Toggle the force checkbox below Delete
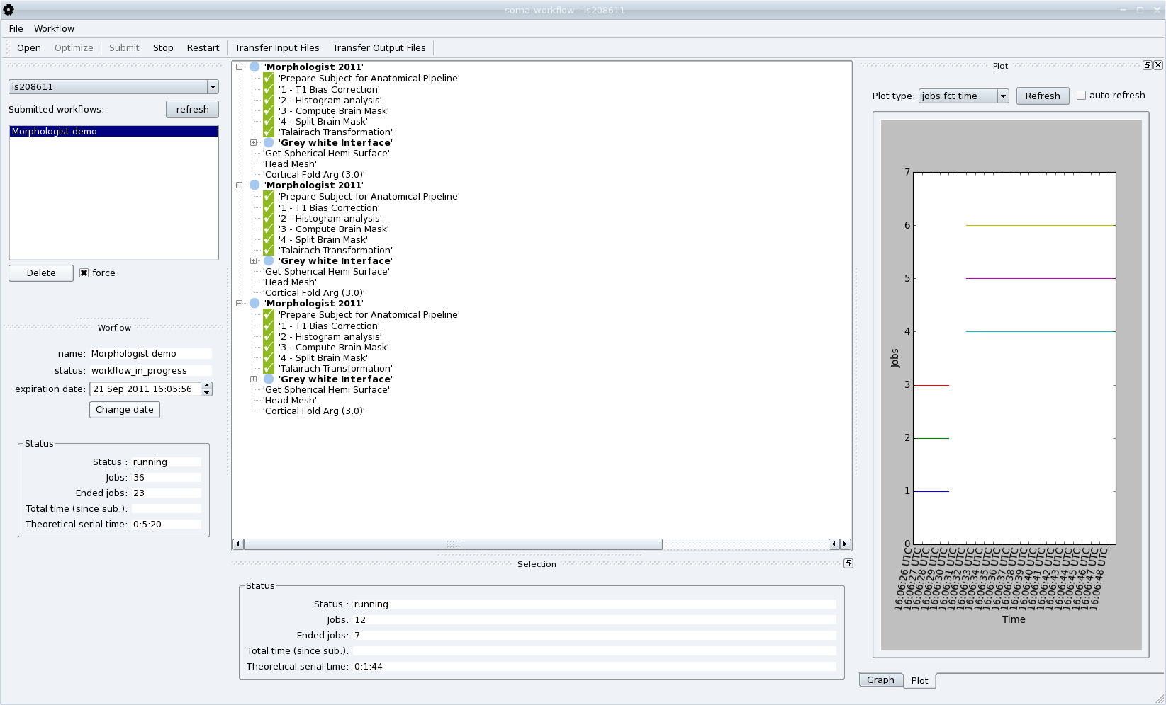The image size is (1166, 705). click(84, 273)
